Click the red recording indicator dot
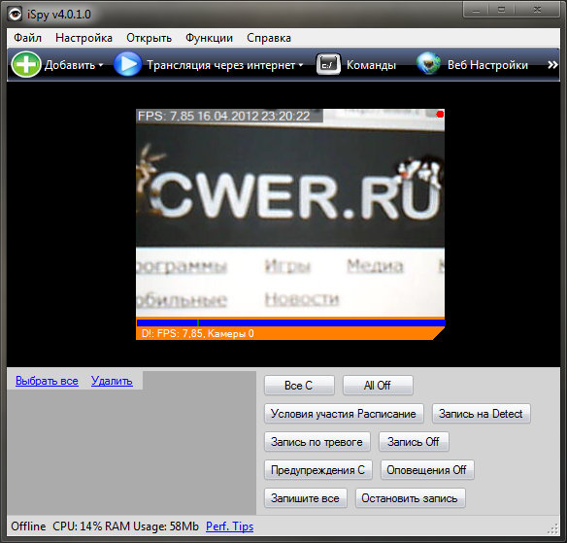The image size is (567, 543). [x=440, y=115]
